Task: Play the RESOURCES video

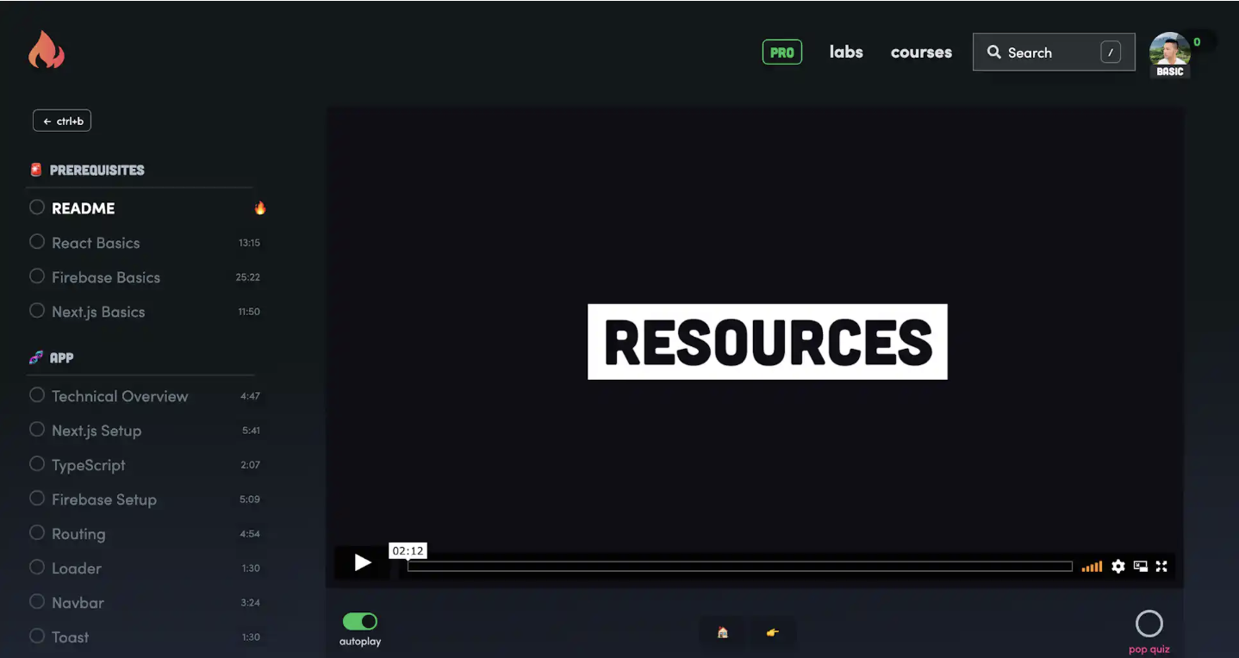Action: pos(363,563)
